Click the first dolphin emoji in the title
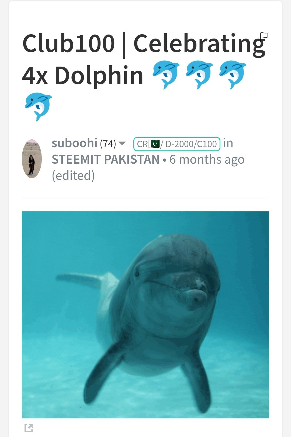291x437 pixels. coord(166,75)
